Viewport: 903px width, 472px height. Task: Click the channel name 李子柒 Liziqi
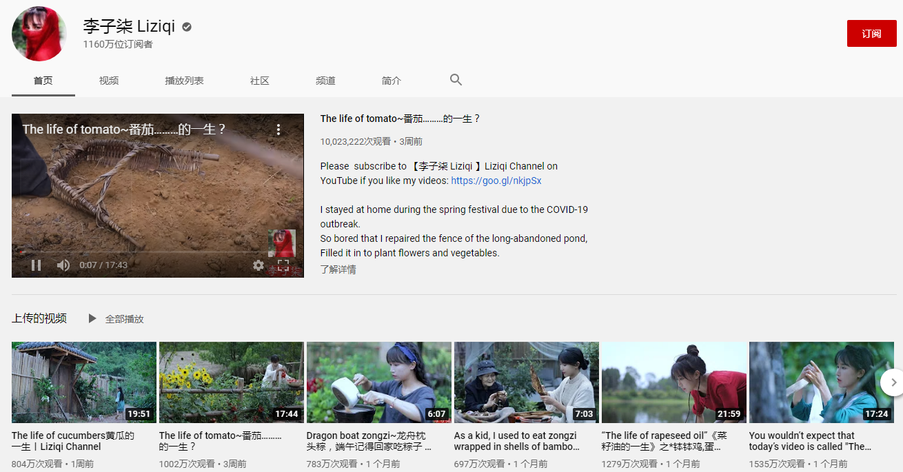(x=129, y=27)
